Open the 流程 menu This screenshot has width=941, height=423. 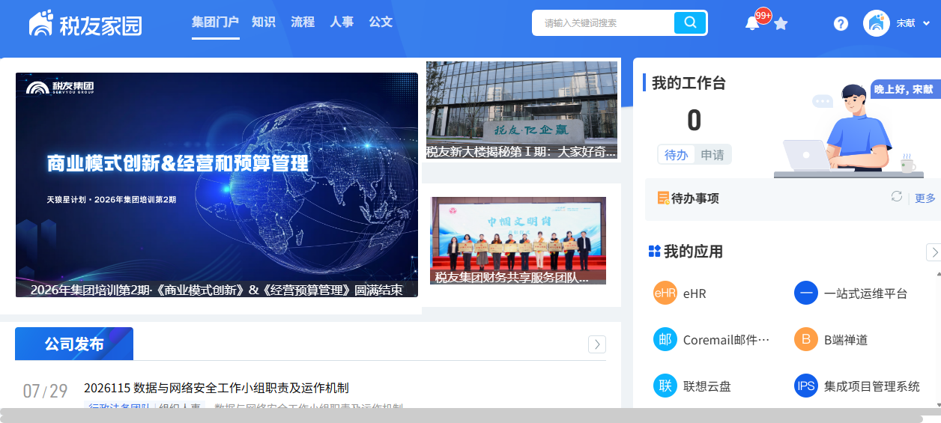coord(303,22)
